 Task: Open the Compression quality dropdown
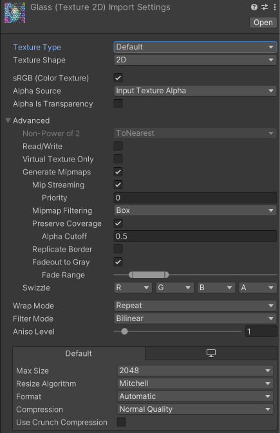pos(195,409)
